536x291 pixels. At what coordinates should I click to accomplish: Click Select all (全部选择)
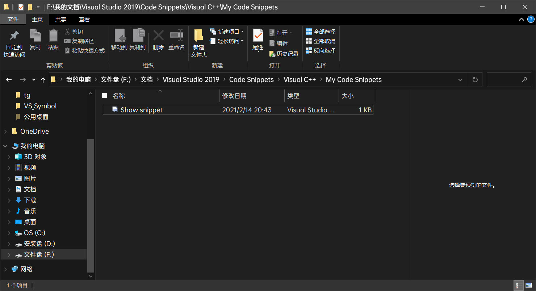point(321,32)
